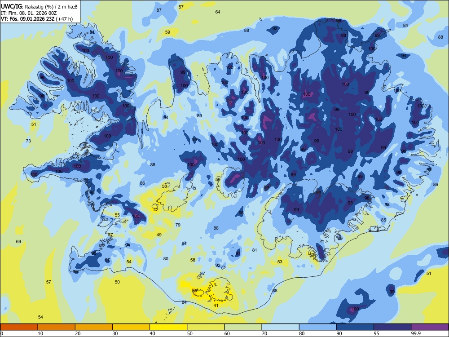Click the title 'UWC/IG: Rakastig (%) í 2 m hæð'
This screenshot has width=449, height=337.
[39, 7]
